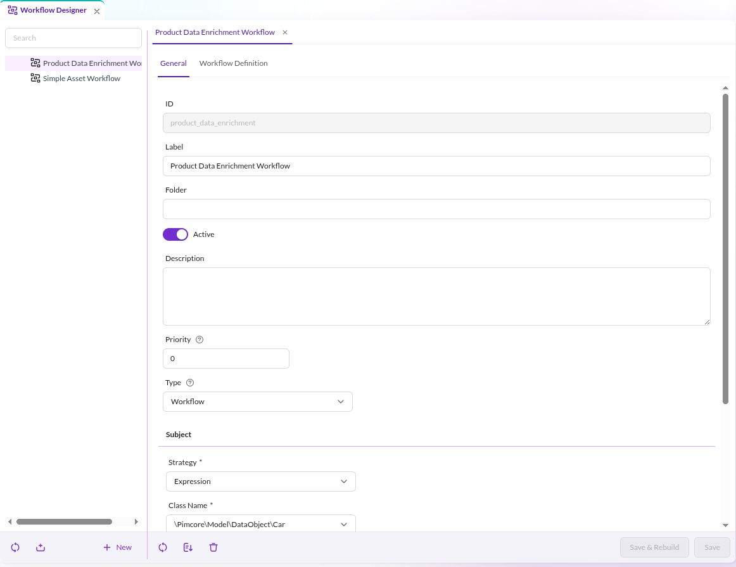
Task: Click the icon beside Simple Asset Workflow
Action: [35, 78]
